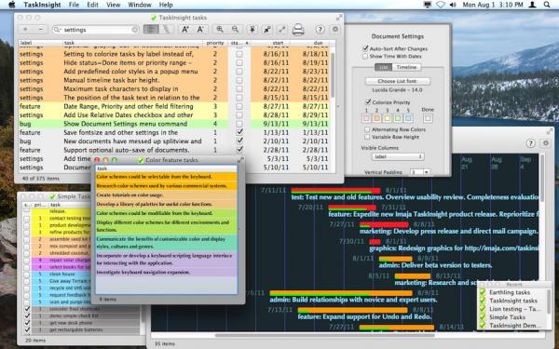Switch to the Timeline tab in settings
The image size is (559, 349).
click(406, 67)
